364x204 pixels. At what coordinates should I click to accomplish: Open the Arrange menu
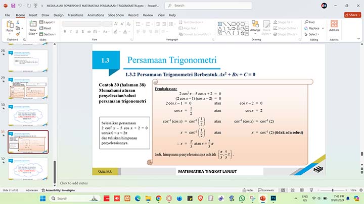(x=255, y=26)
